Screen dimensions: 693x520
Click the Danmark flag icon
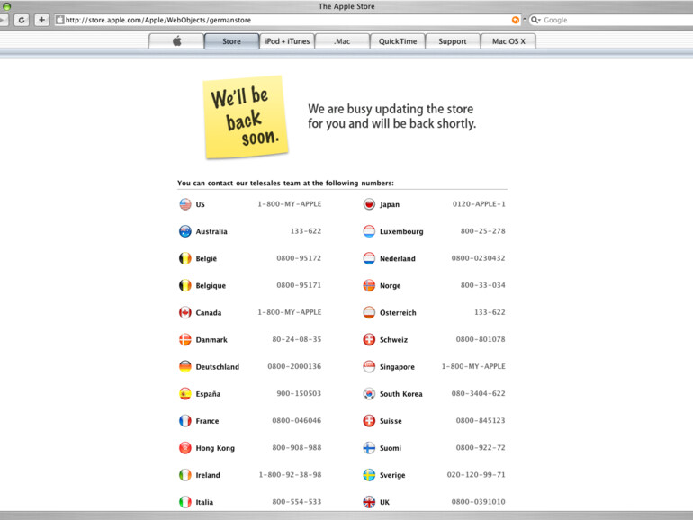(x=185, y=339)
